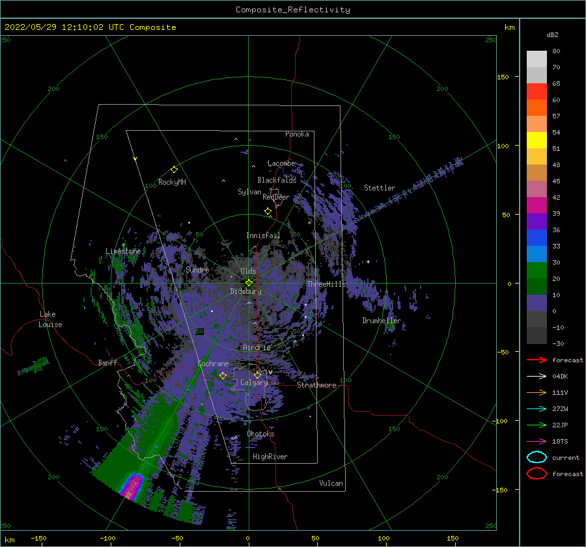Click the Okotoks label
Image resolution: width=586 pixels, height=547 pixels.
pyautogui.click(x=260, y=434)
